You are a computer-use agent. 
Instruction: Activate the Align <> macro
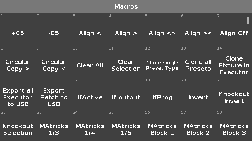(x=162, y=29)
